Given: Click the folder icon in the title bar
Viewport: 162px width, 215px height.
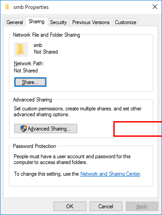Looking at the screenshot, I should tap(7, 7).
